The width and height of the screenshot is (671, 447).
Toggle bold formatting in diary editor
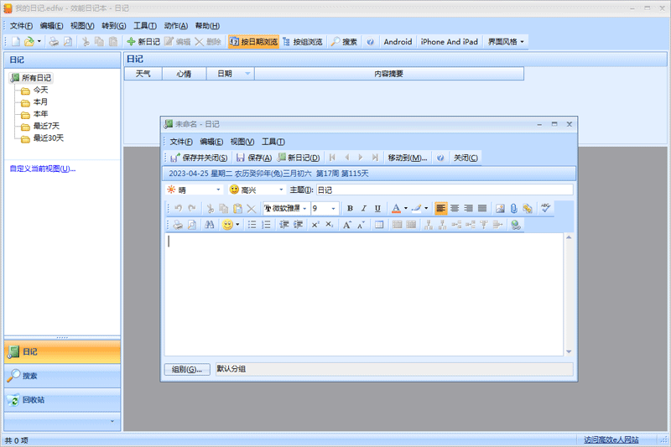[x=350, y=208]
